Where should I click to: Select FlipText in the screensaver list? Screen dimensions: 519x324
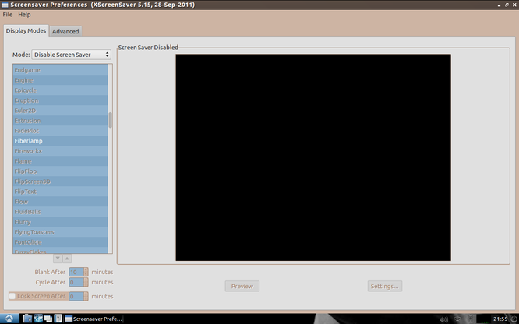pos(60,192)
